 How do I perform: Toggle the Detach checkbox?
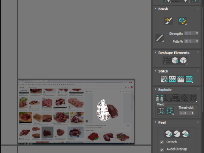[162, 142]
